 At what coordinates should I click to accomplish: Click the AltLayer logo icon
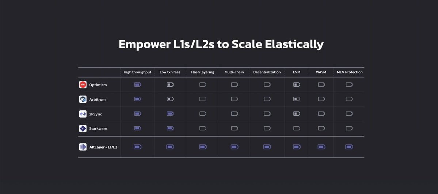pos(83,147)
